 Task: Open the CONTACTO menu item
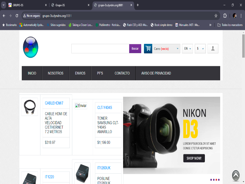coord(122,73)
